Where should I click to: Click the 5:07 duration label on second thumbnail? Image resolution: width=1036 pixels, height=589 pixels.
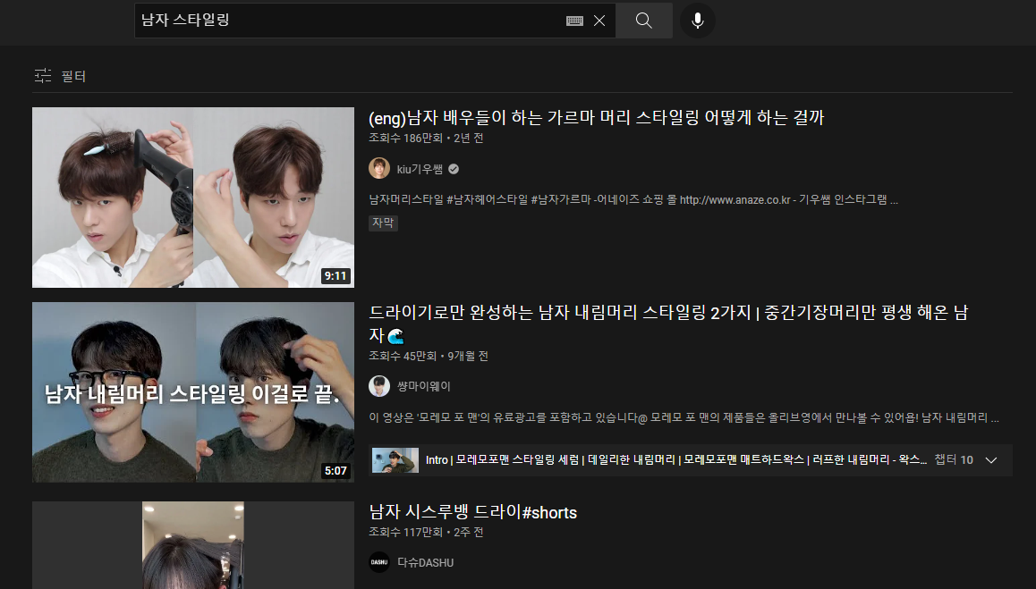[x=335, y=471]
